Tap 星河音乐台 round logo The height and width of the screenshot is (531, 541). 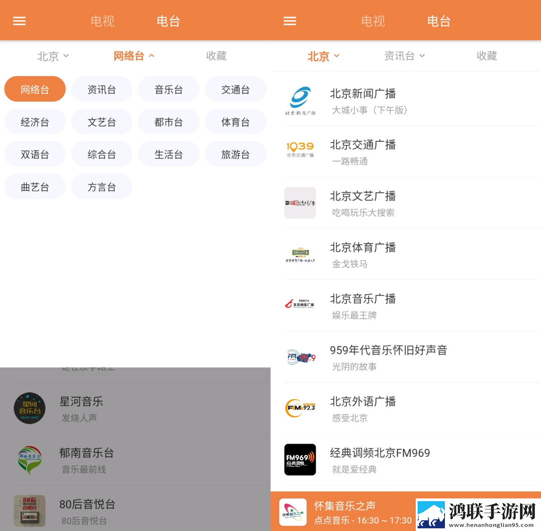tap(30, 408)
